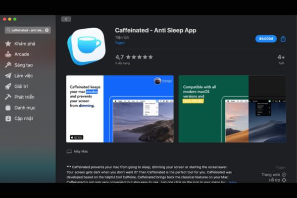The image size is (297, 198).
Task: Open the Yugen developer link under Tiện ích
Action: [x=120, y=43]
